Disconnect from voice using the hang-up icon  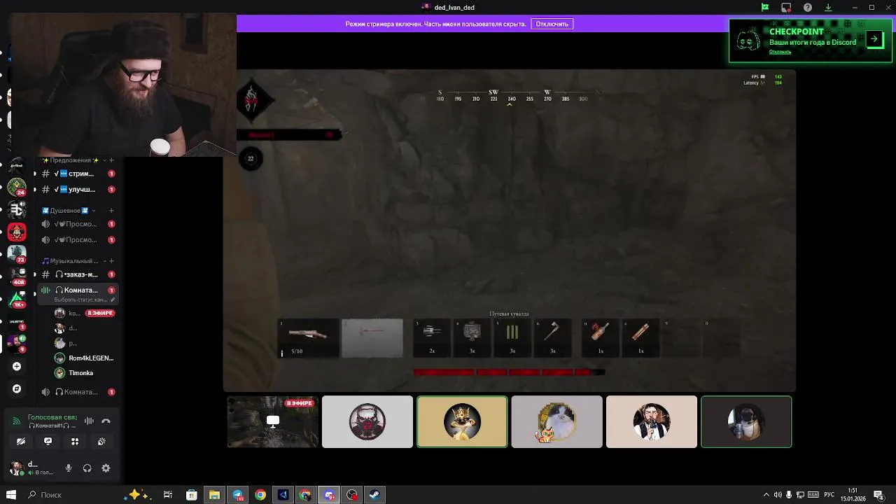106,421
